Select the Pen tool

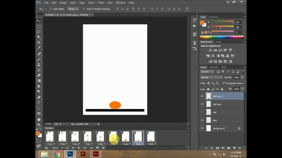tap(39, 97)
